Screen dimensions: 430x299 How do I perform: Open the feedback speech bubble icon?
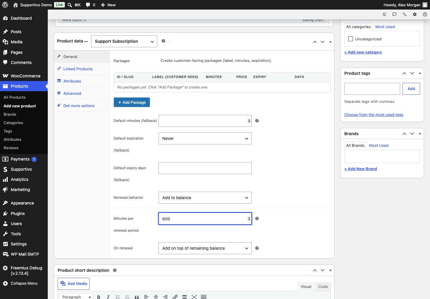pos(394,14)
